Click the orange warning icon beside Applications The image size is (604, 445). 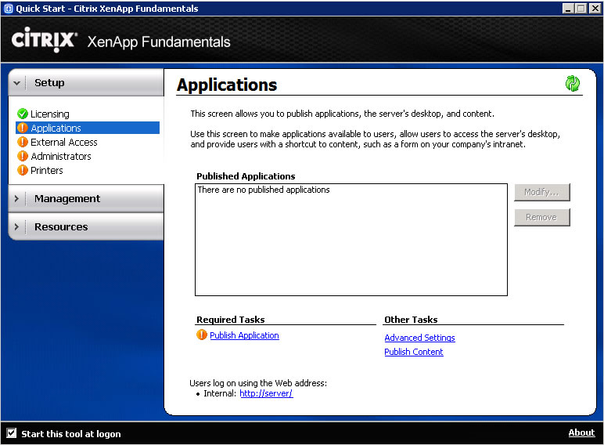[x=23, y=128]
